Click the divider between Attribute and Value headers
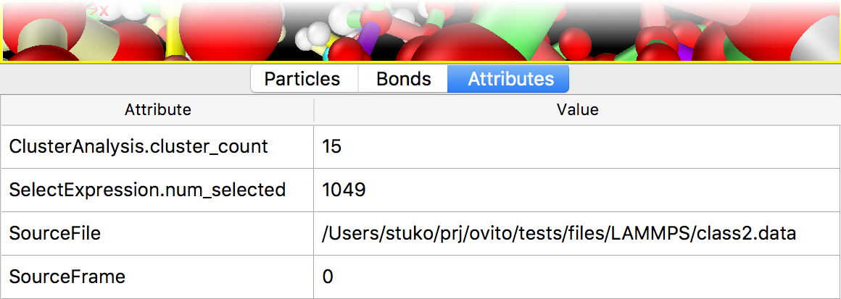841x299 pixels. (313, 110)
